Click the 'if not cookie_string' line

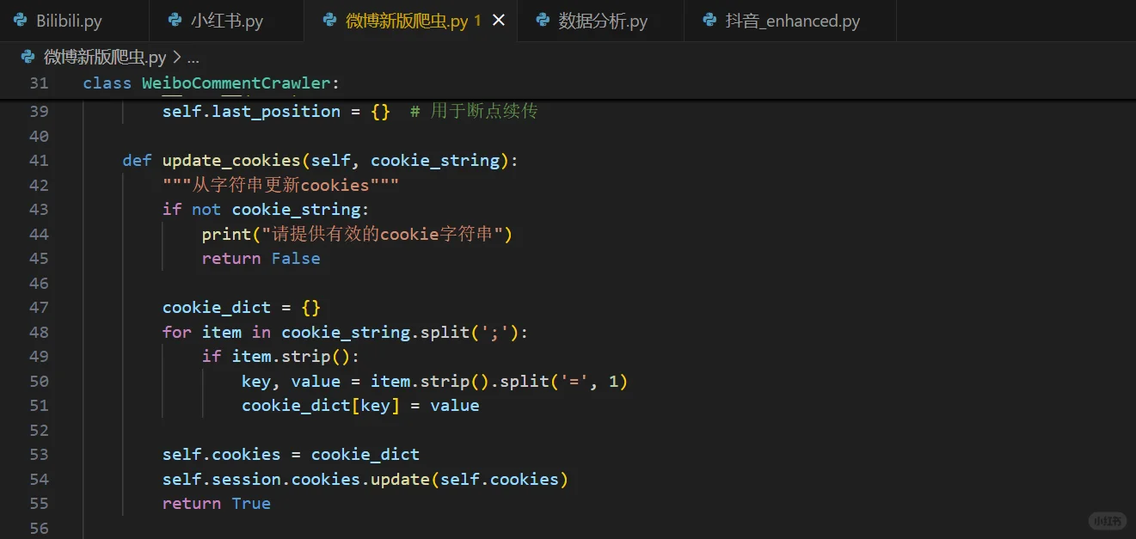coord(266,209)
